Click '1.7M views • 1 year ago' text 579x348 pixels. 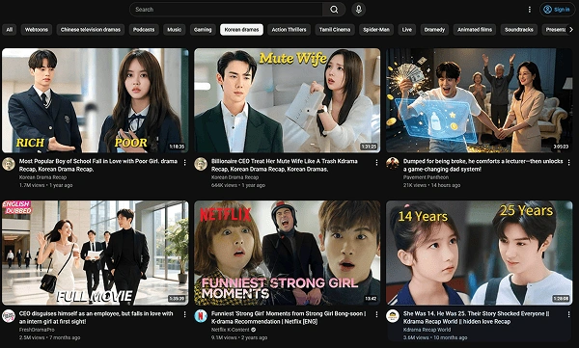click(x=45, y=185)
